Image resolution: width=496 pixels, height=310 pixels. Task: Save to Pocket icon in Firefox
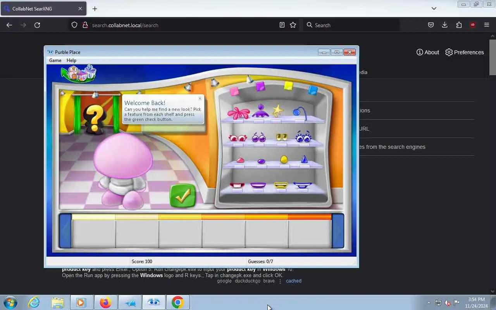tap(431, 25)
